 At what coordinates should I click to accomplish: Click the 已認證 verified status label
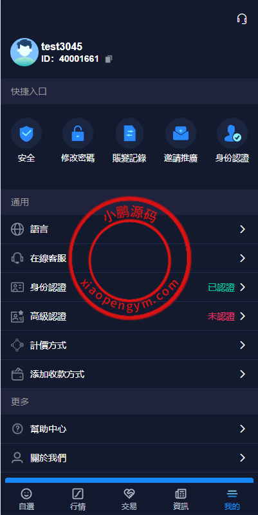pos(221,287)
